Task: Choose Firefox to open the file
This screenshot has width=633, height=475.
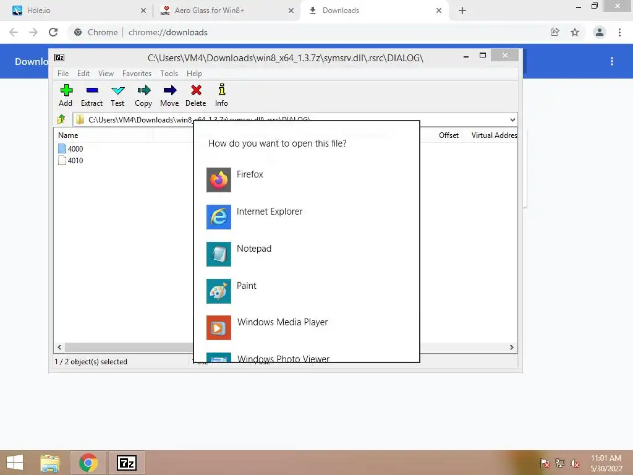Action: click(x=307, y=180)
